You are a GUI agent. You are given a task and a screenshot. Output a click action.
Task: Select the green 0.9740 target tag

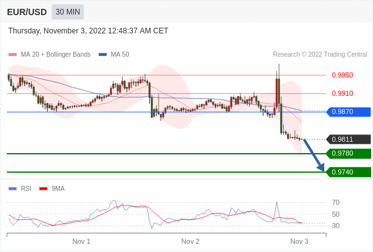point(348,172)
